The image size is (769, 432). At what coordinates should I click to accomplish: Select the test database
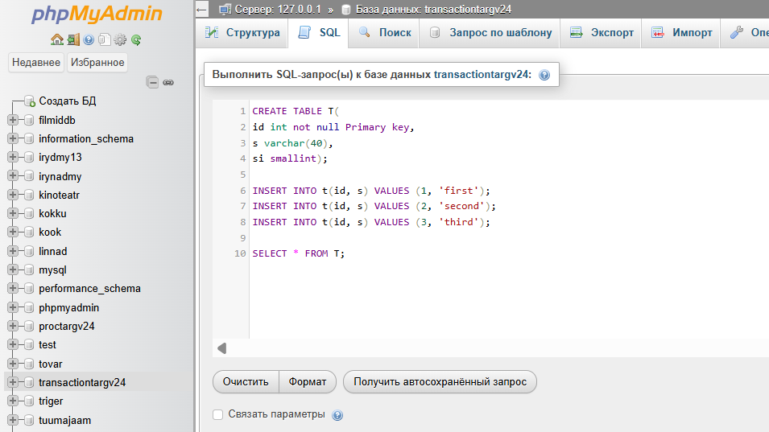click(x=47, y=345)
